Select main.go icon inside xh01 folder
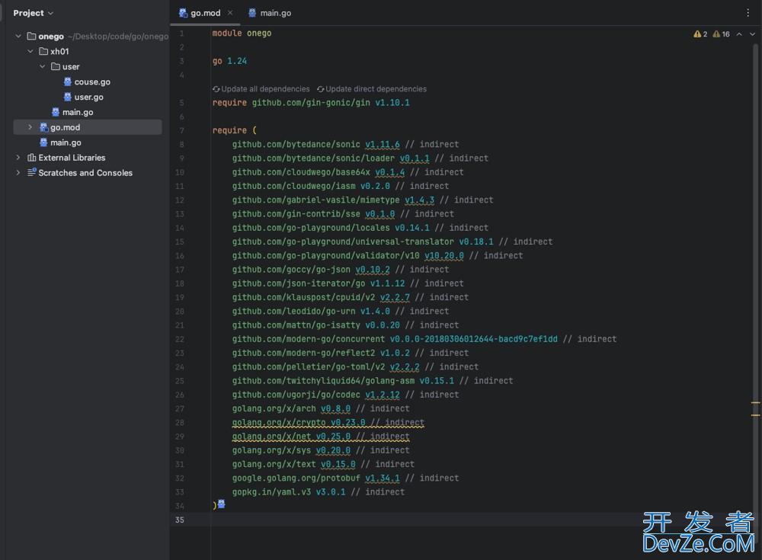Screen dimensions: 762x560 56,112
